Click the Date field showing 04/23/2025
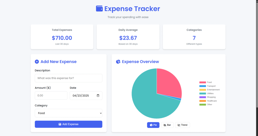 [83, 96]
